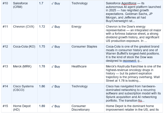
Task: Click the Buy rating in Home Depot row
Action: 56,106
